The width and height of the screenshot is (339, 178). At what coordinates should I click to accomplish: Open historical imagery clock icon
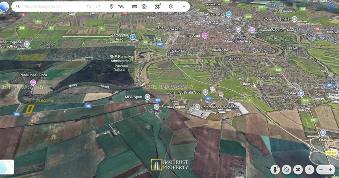pyautogui.click(x=144, y=6)
